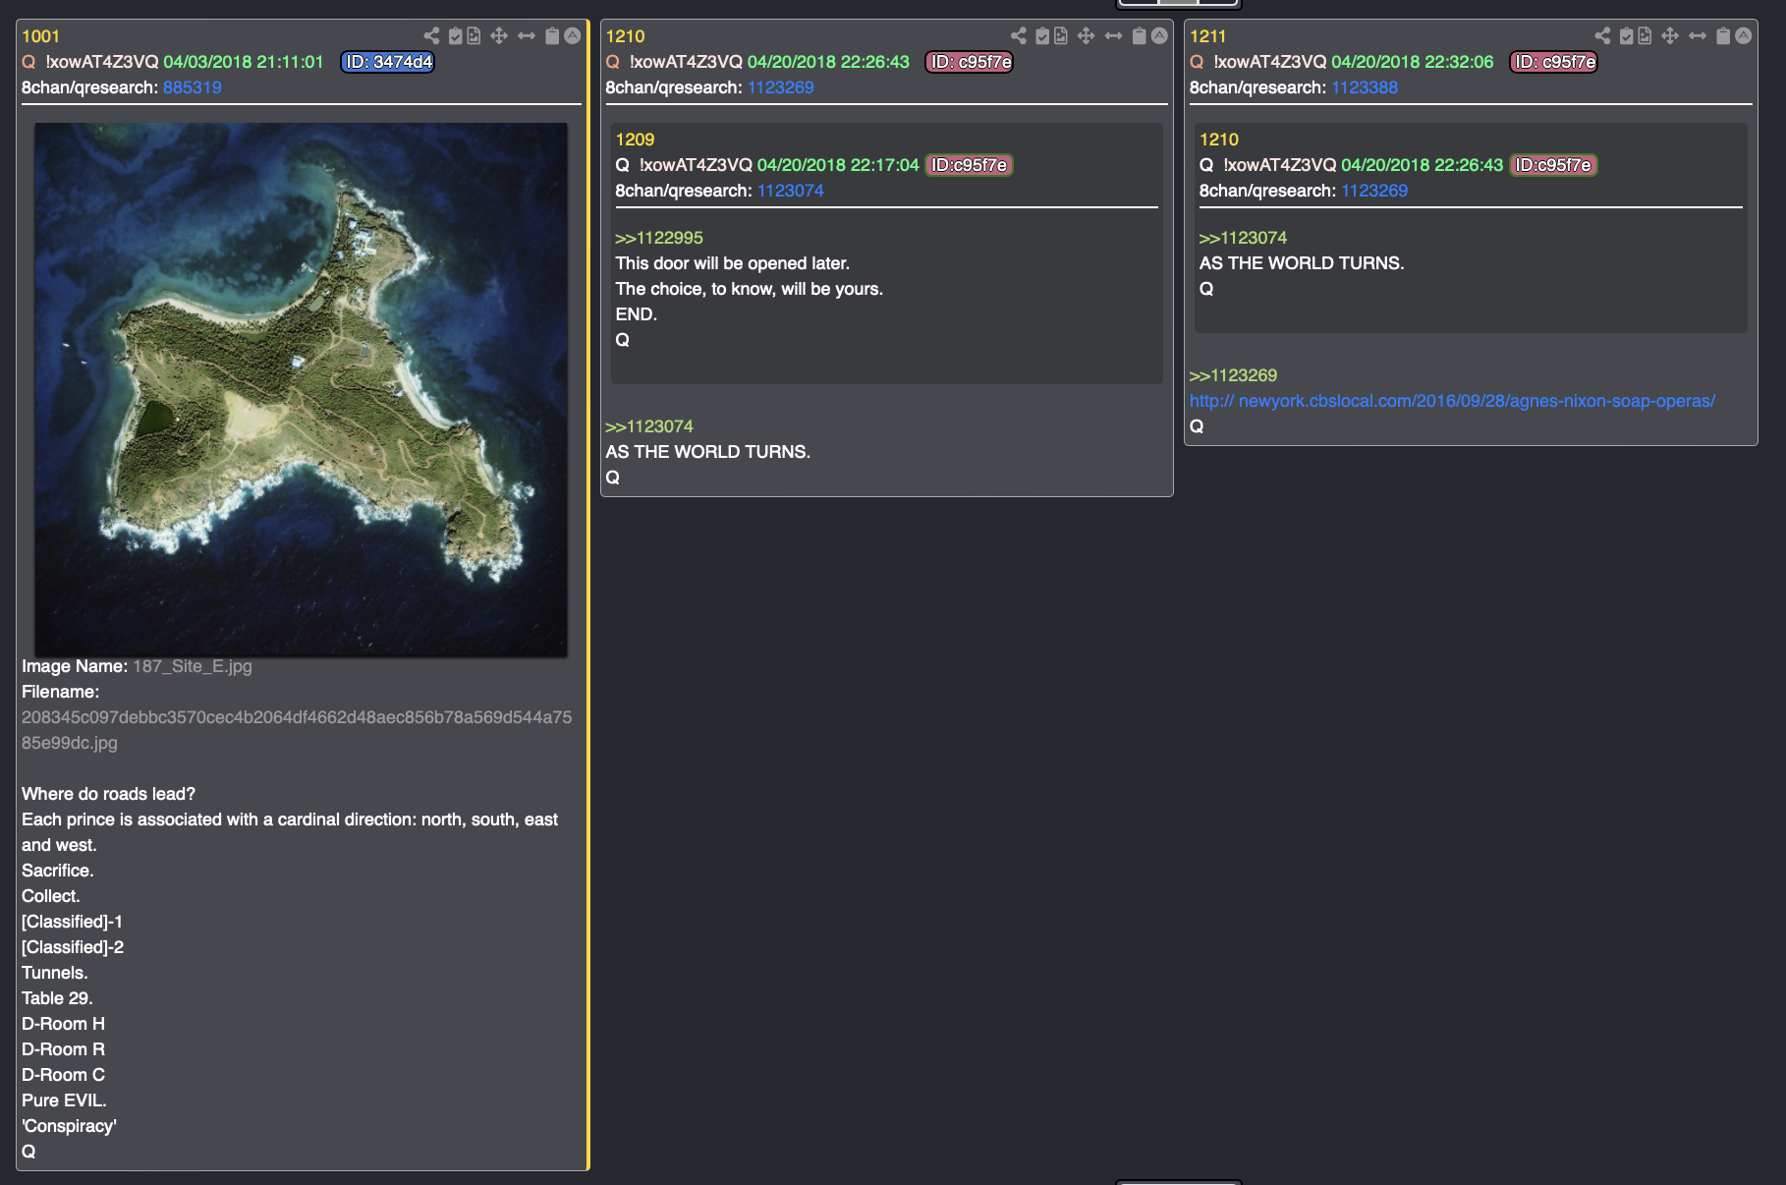This screenshot has height=1185, width=1786.
Task: Share post 1001 via share icon
Action: click(431, 36)
